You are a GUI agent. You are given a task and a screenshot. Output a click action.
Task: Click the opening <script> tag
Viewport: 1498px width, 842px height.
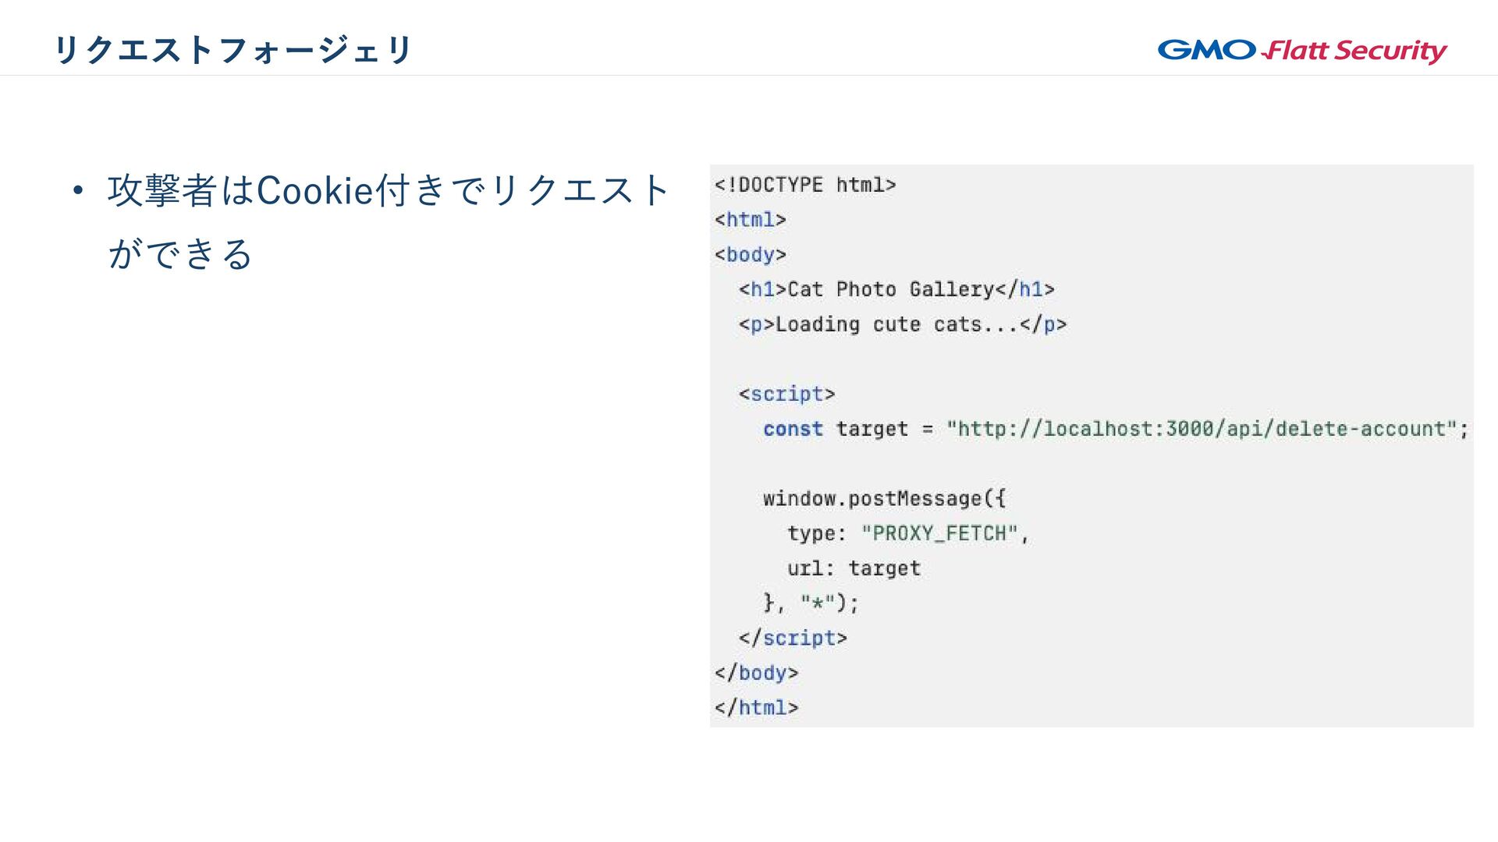[x=786, y=394]
